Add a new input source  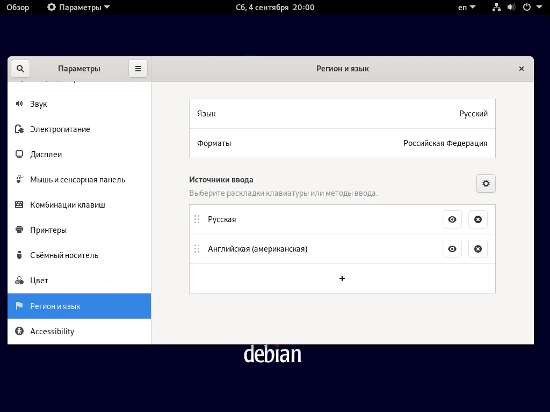click(x=342, y=278)
